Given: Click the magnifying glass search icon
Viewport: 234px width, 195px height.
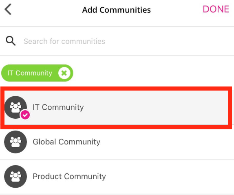Looking at the screenshot, I should pos(11,41).
